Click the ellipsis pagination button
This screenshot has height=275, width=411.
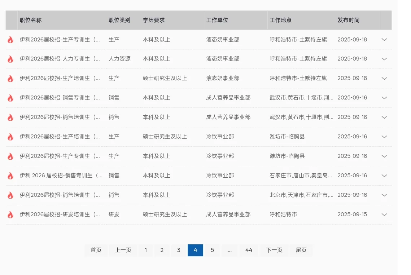pyautogui.click(x=229, y=250)
